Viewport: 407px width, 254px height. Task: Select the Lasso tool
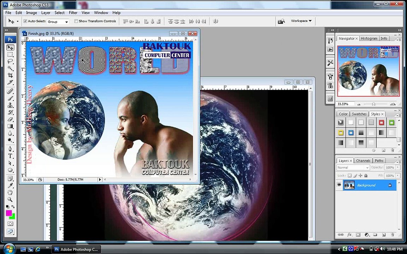point(10,61)
